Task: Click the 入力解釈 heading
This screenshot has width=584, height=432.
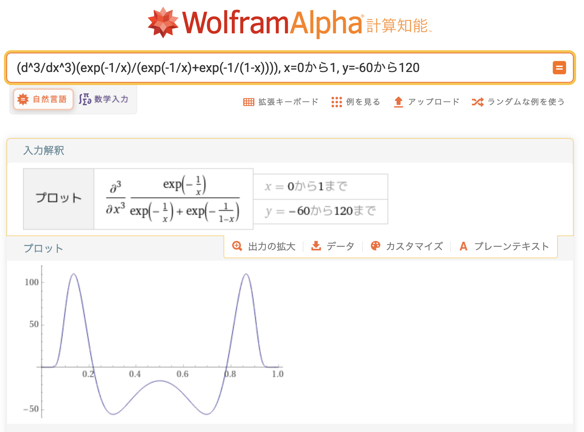Action: click(44, 150)
